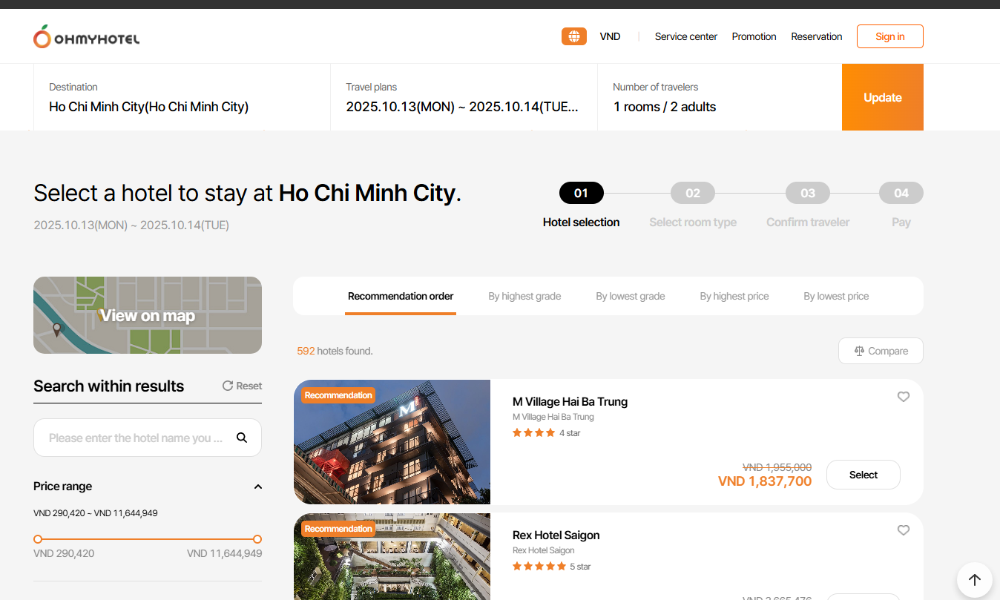This screenshot has width=1000, height=600.
Task: Click the orange Update button
Action: [x=883, y=97]
